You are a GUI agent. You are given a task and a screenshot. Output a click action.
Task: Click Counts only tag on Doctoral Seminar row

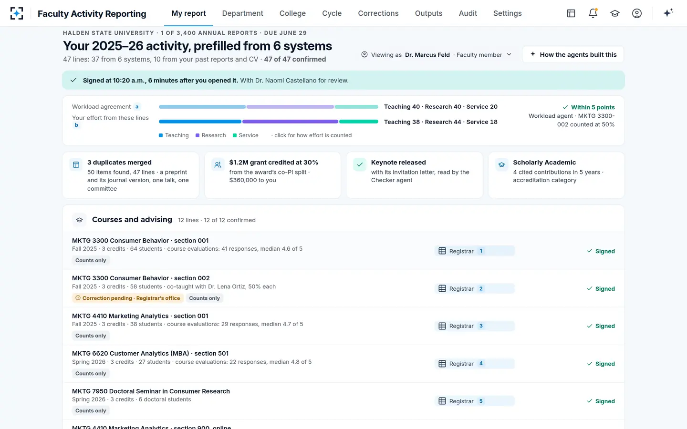pos(91,410)
